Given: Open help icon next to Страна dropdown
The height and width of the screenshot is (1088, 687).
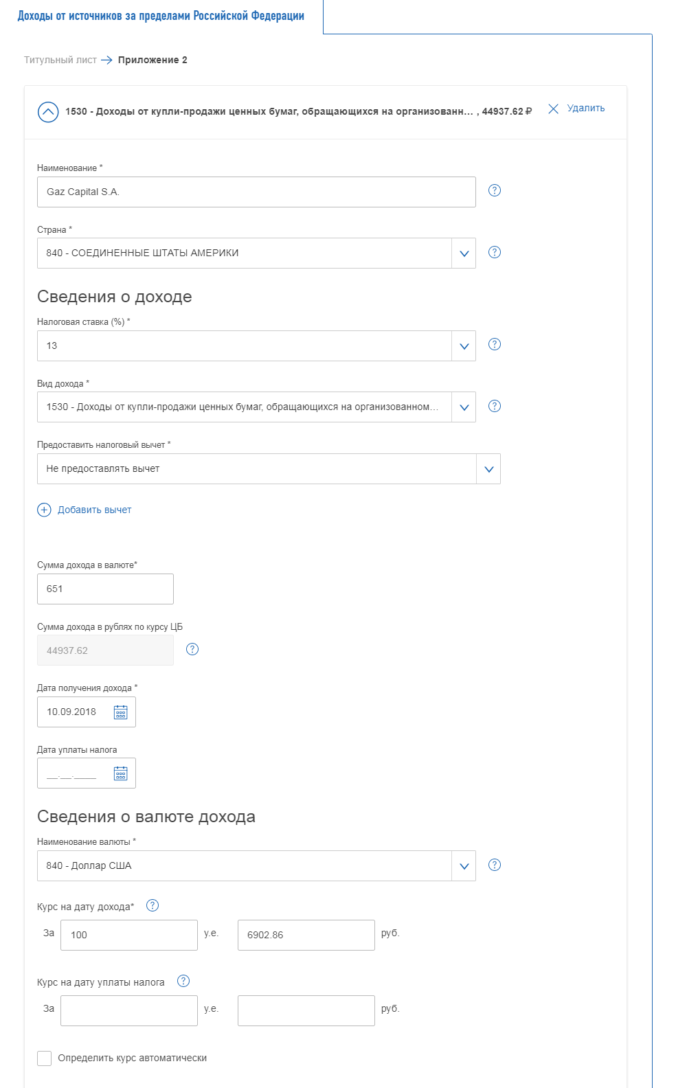Looking at the screenshot, I should click(495, 252).
